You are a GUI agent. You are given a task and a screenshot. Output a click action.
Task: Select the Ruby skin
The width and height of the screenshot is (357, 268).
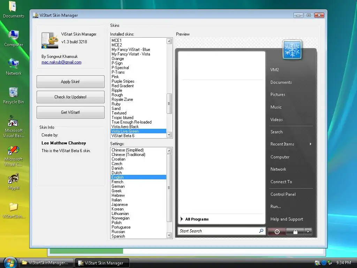click(138, 104)
